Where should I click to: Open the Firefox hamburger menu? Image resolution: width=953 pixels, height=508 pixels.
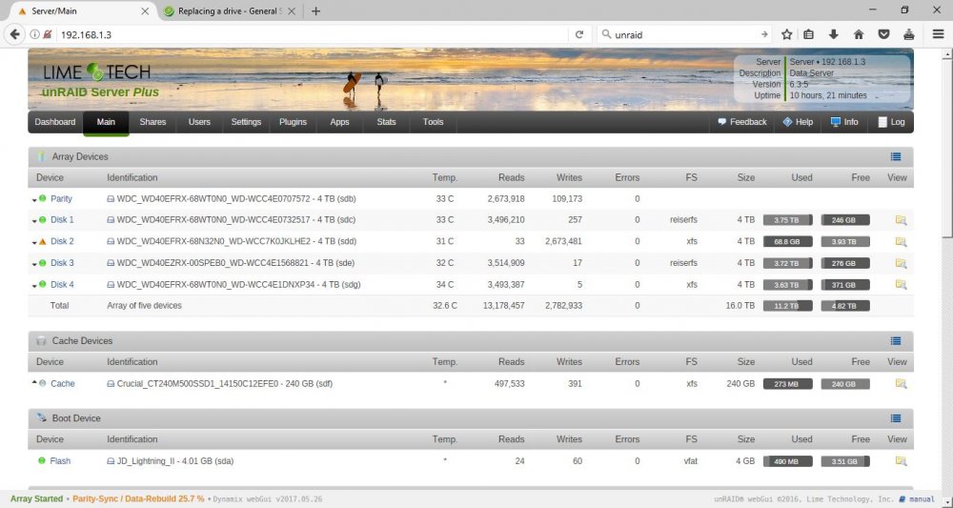click(x=939, y=34)
